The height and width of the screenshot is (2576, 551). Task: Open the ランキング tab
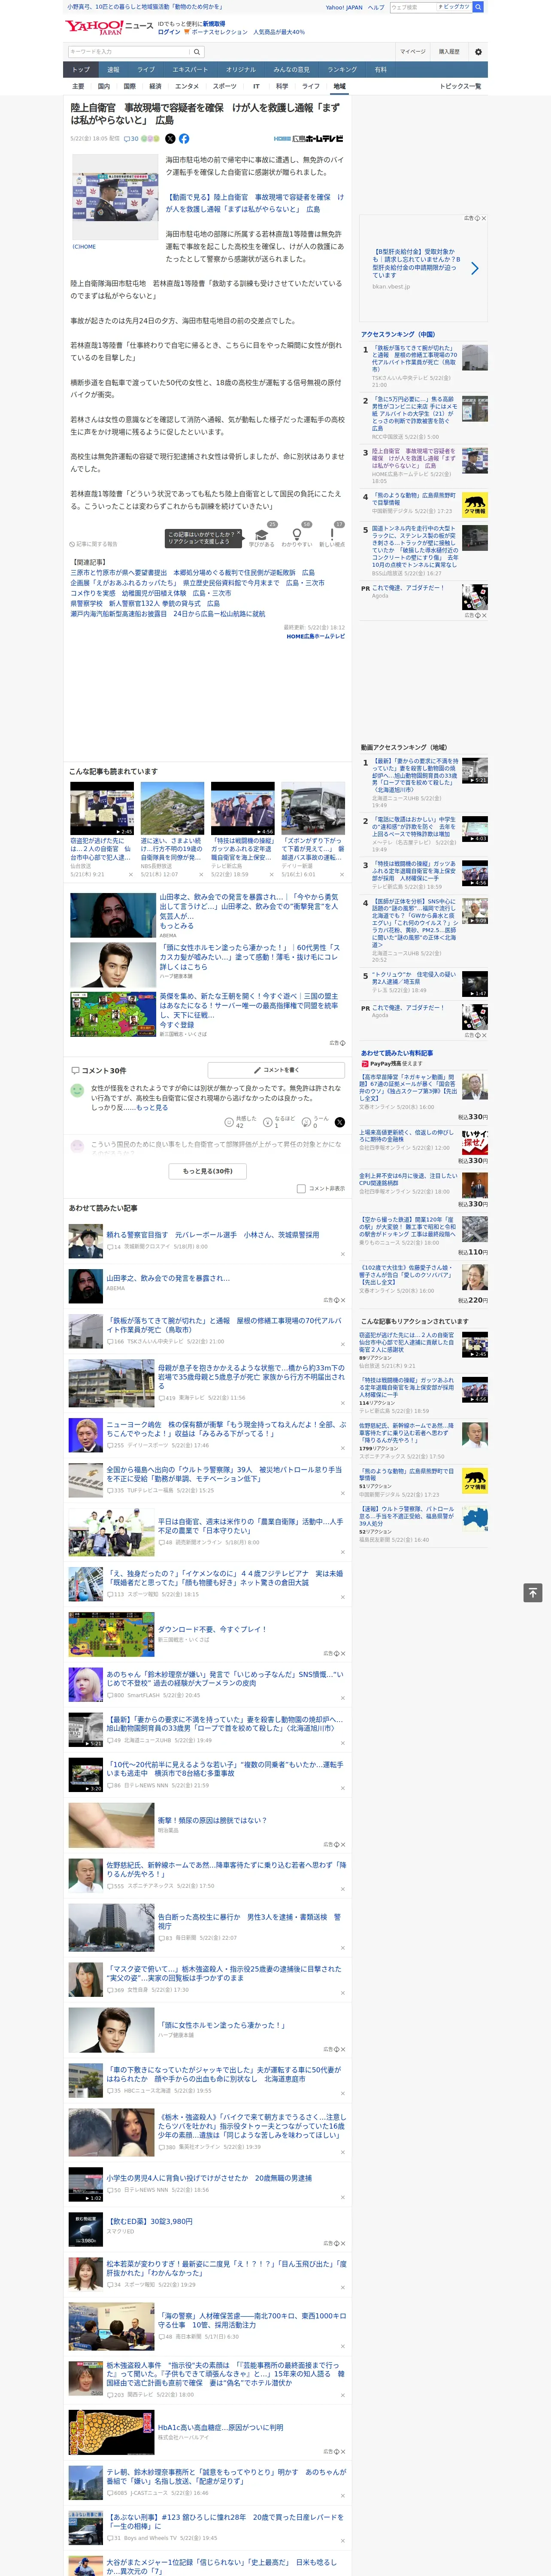tap(342, 69)
